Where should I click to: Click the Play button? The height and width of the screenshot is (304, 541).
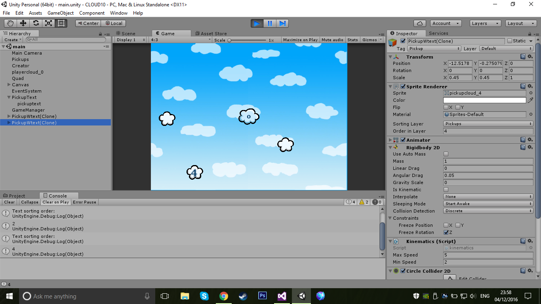click(x=257, y=23)
